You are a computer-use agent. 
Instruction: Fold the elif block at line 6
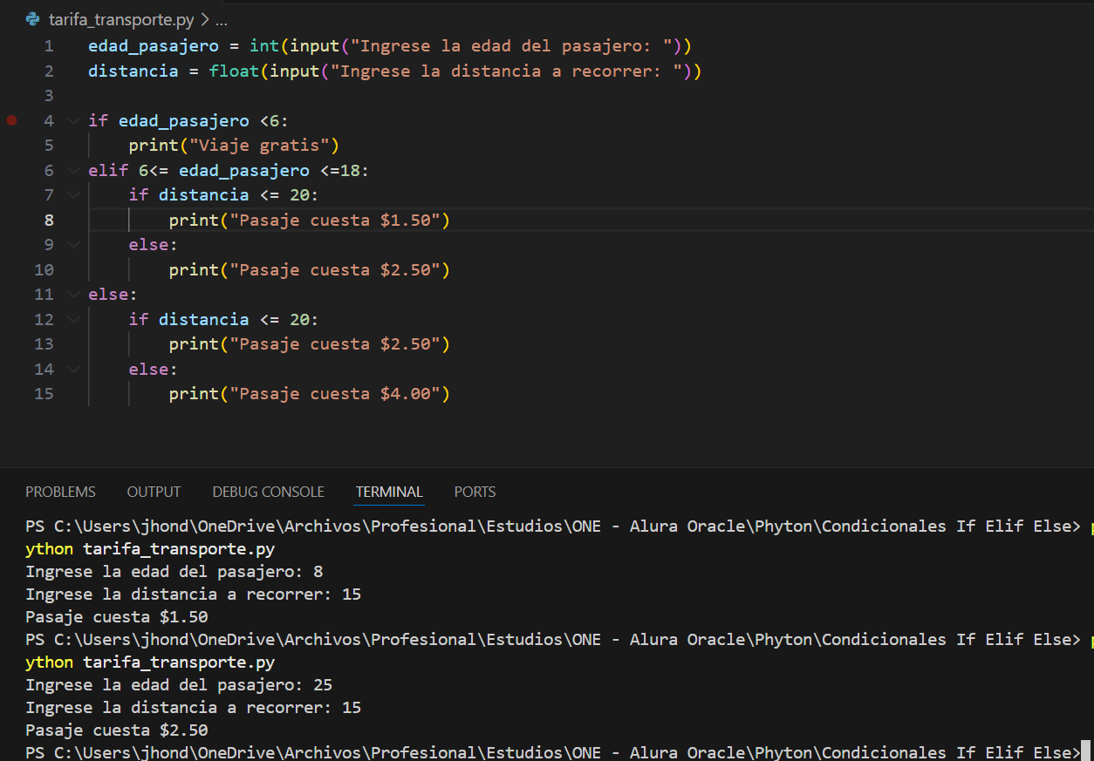tap(72, 170)
